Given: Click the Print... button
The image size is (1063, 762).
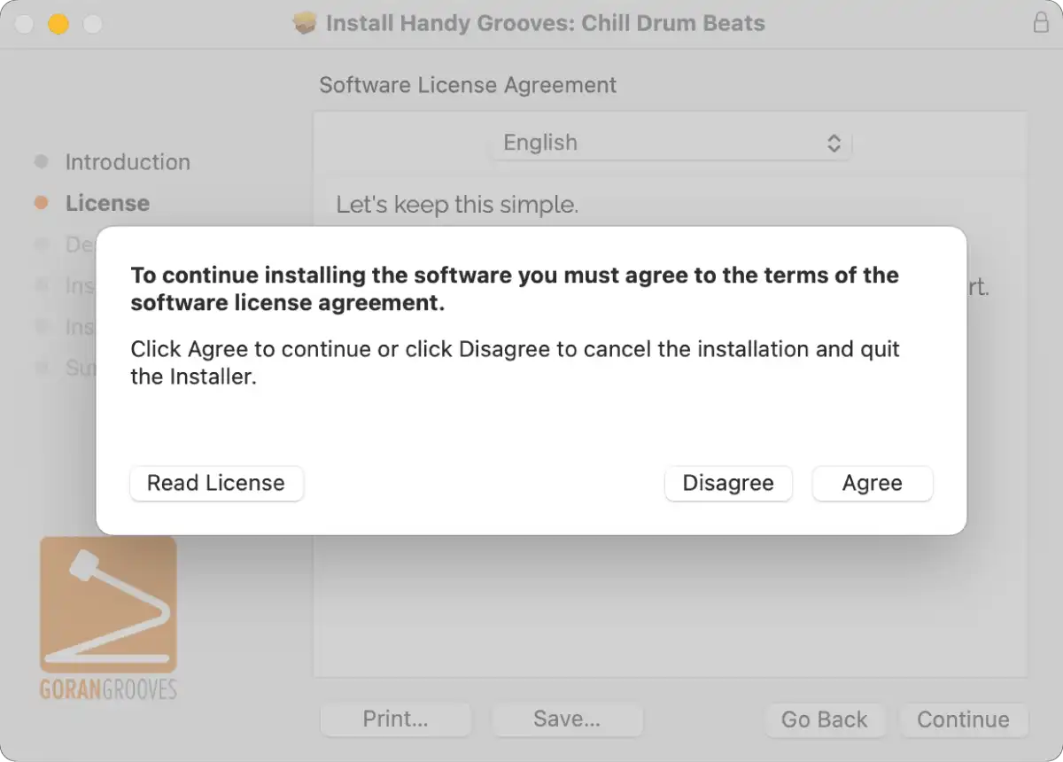Looking at the screenshot, I should click(x=395, y=719).
